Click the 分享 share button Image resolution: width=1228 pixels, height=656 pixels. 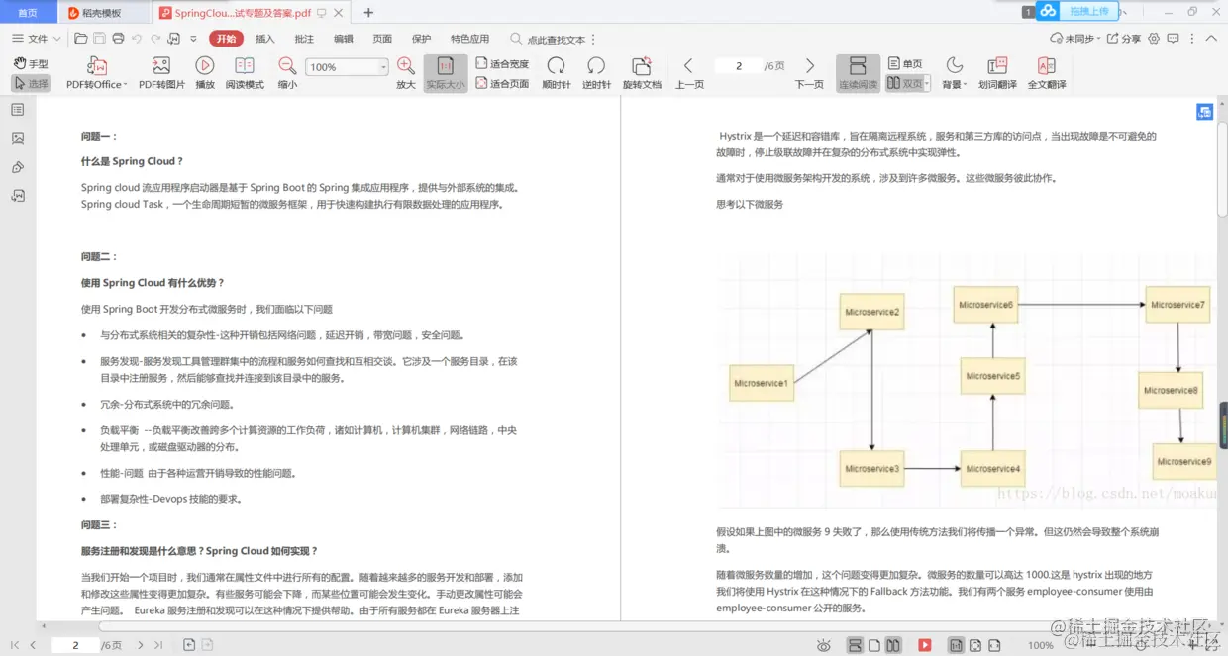[x=1123, y=39]
